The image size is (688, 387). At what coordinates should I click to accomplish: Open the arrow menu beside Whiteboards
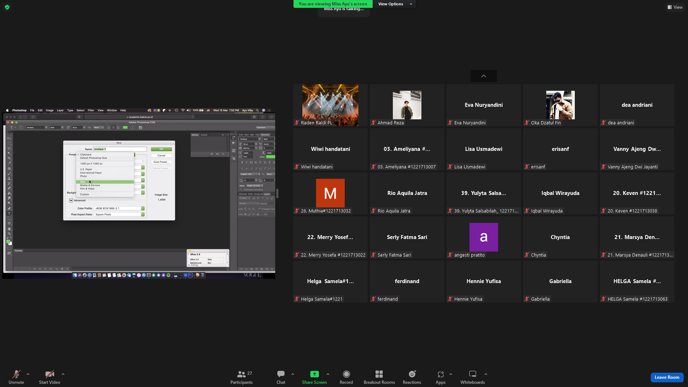(x=486, y=374)
